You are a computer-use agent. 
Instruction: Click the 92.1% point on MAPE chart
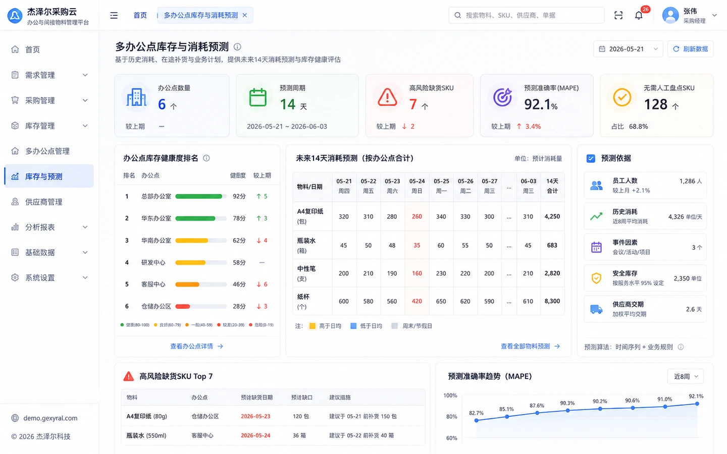697,404
